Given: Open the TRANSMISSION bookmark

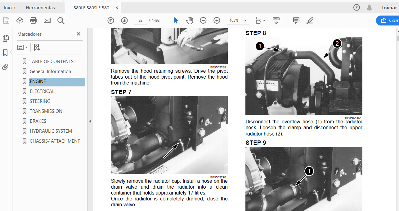Looking at the screenshot, I should coord(46,111).
